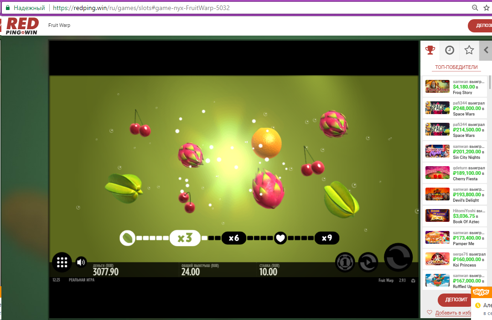Open the Skype notification icon
The height and width of the screenshot is (320, 492).
pos(481,292)
